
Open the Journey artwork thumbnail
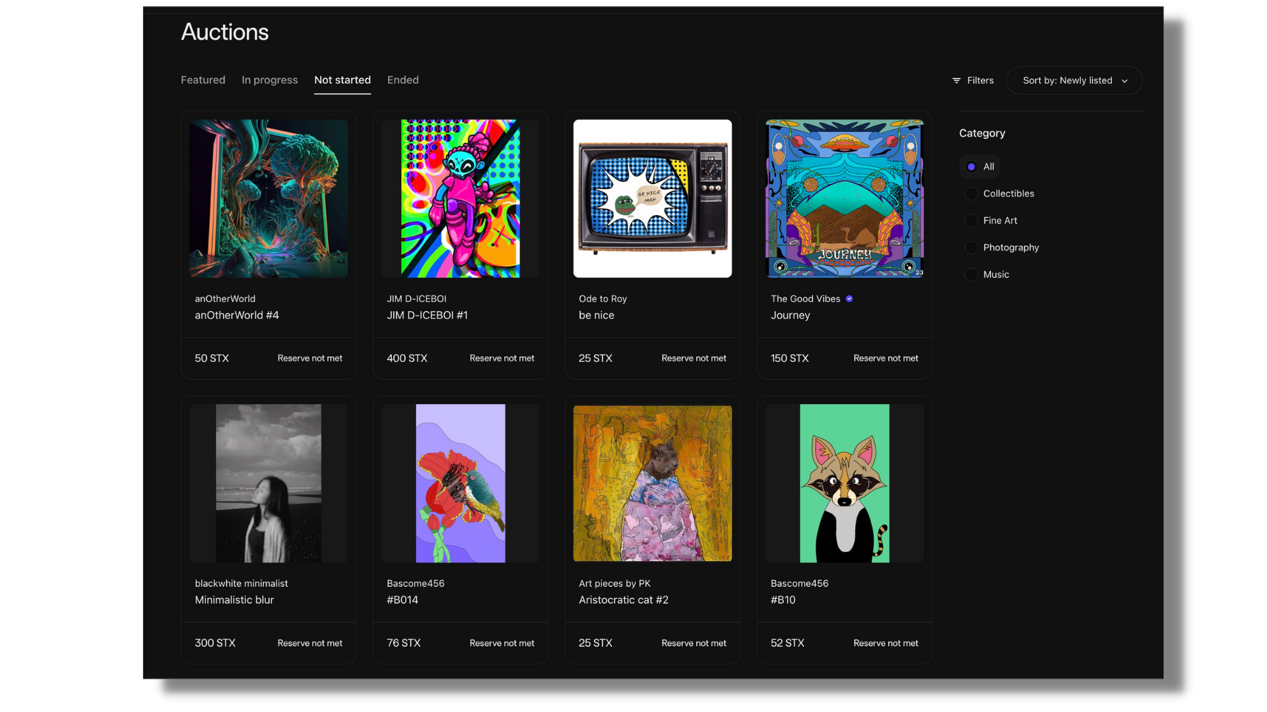point(845,198)
